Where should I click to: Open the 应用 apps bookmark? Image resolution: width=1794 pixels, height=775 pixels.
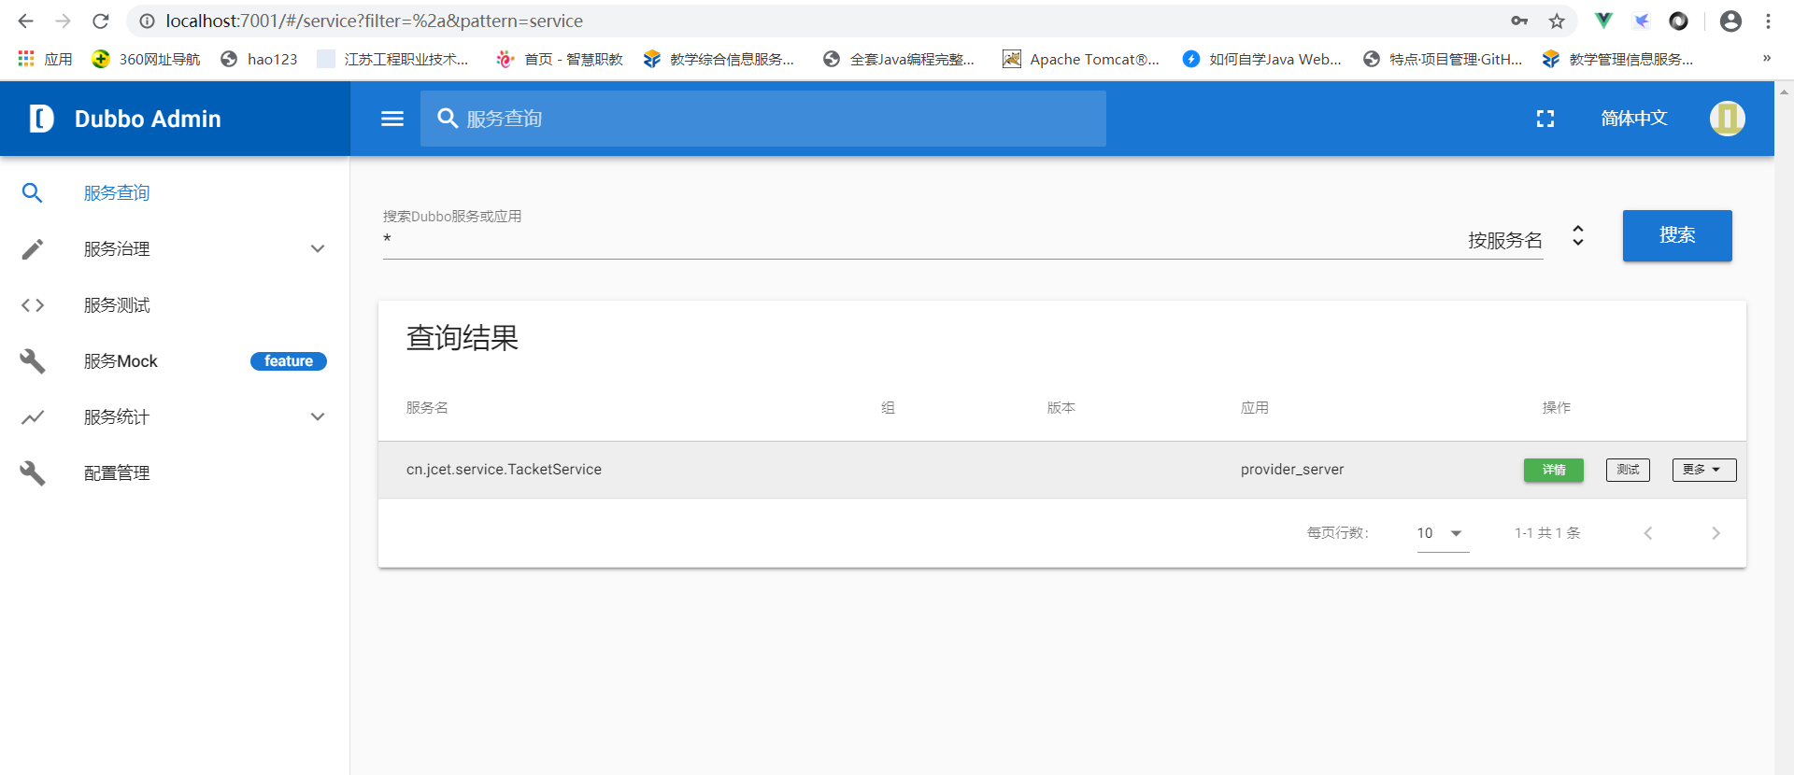pos(45,59)
